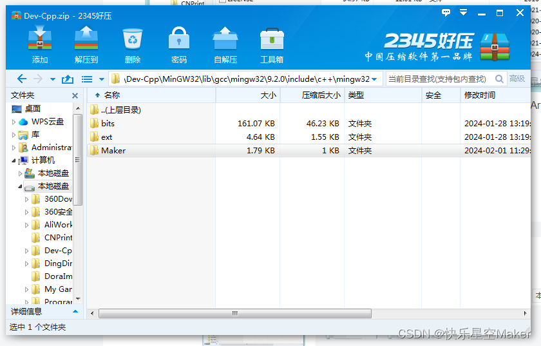Click the archive path address field
541x346 pixels.
click(245, 79)
